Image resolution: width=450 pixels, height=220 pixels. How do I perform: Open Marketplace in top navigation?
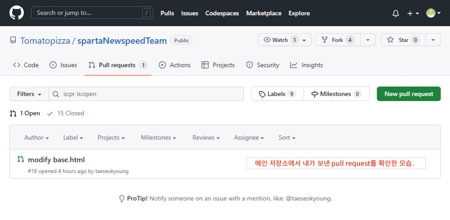click(x=264, y=13)
